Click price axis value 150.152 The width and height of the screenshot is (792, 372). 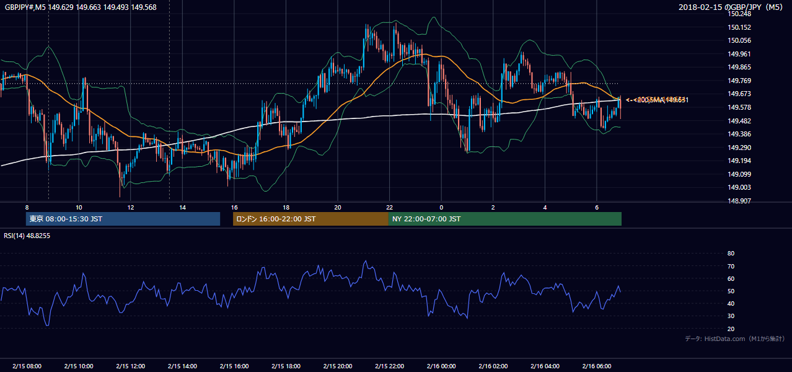click(x=739, y=27)
